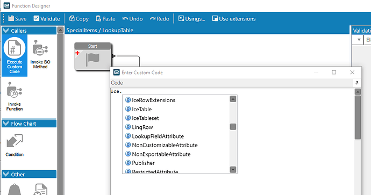This screenshot has height=195, width=371.
Task: Toggle Use extensions option
Action: (234, 19)
